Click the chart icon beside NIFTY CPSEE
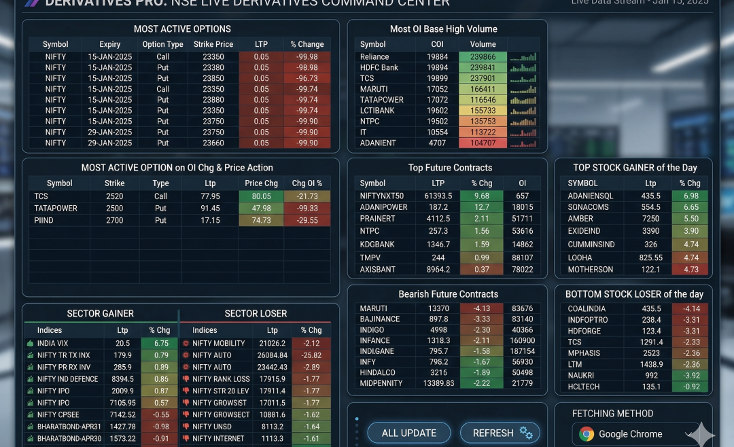This screenshot has height=447, width=734. (x=30, y=415)
